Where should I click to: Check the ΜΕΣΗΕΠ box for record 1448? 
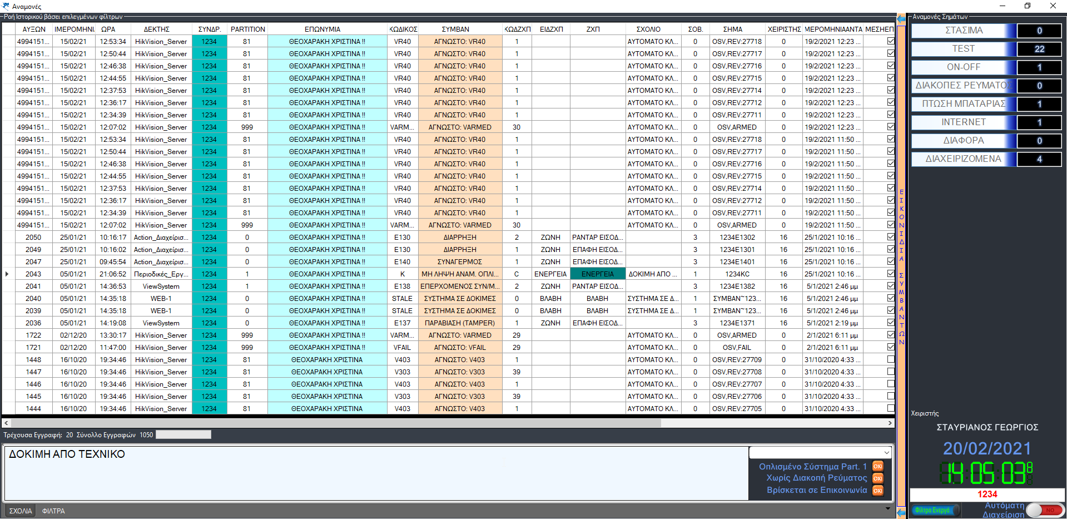[x=891, y=360]
